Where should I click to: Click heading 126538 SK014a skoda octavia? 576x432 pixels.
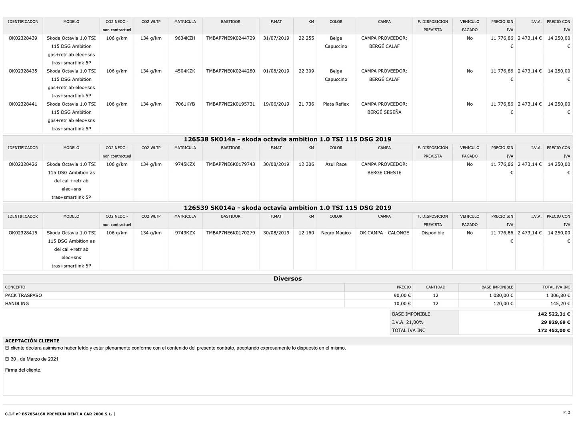288,139
